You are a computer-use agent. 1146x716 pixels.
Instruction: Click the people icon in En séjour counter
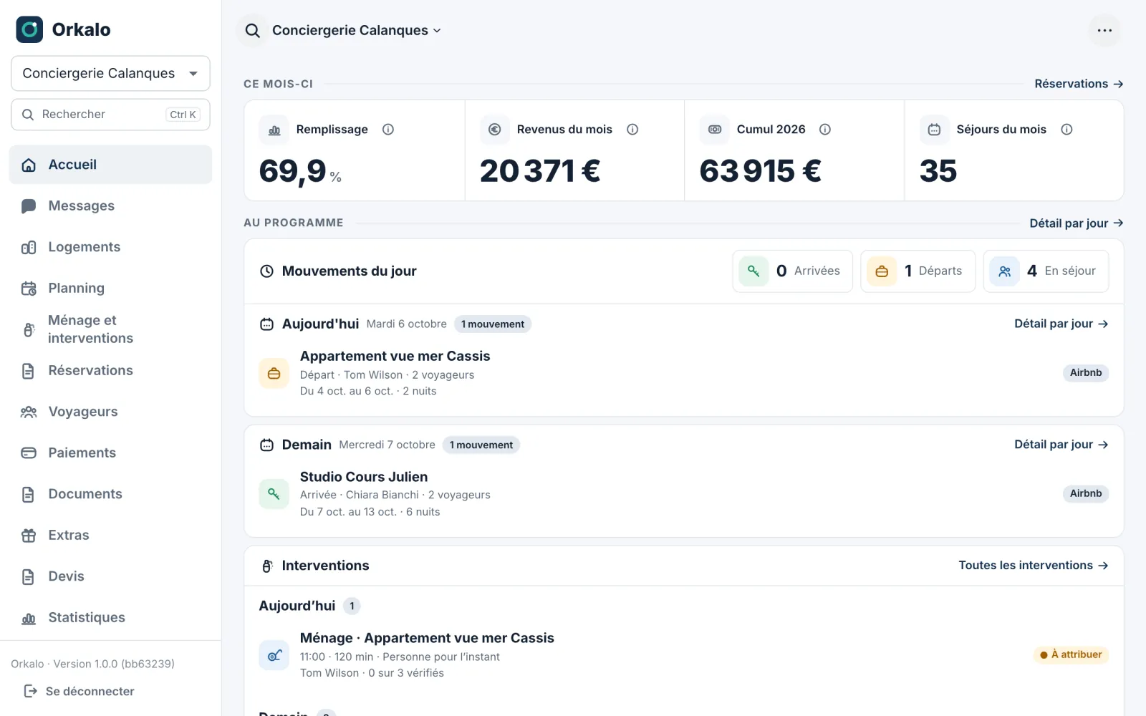tap(1004, 271)
